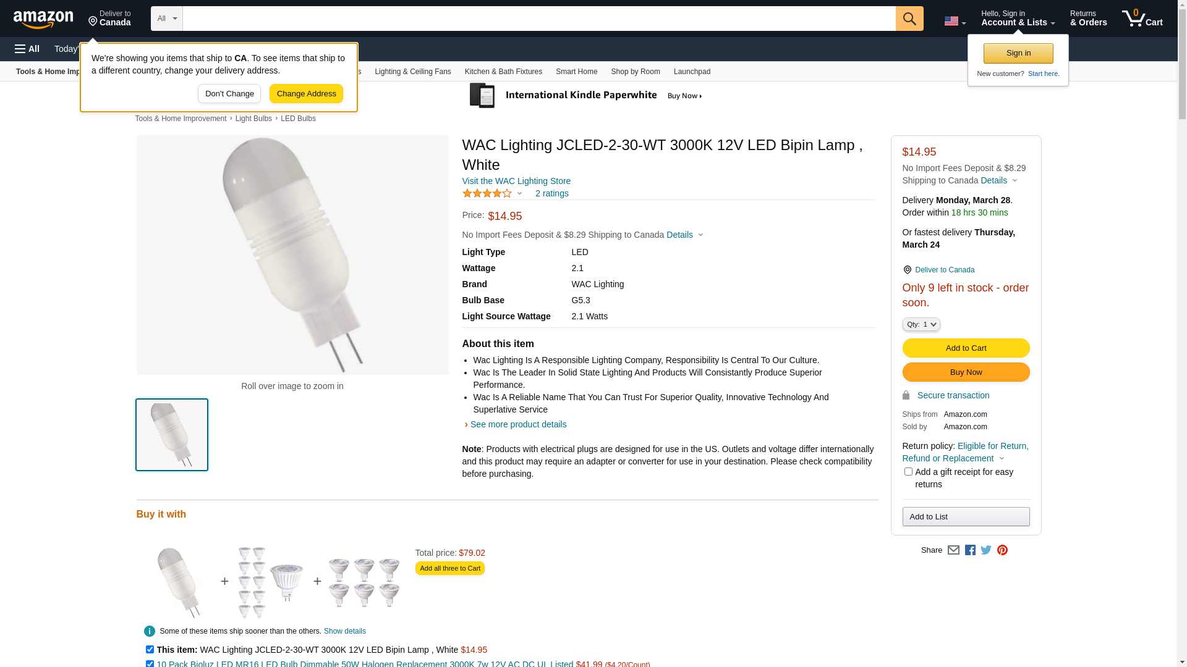Open the All hamburger menu
This screenshot has width=1187, height=667.
click(27, 49)
